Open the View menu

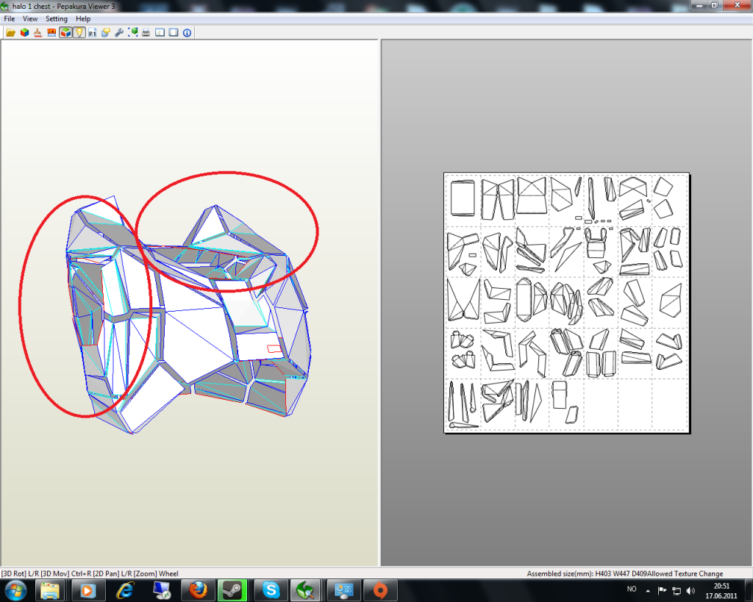30,18
